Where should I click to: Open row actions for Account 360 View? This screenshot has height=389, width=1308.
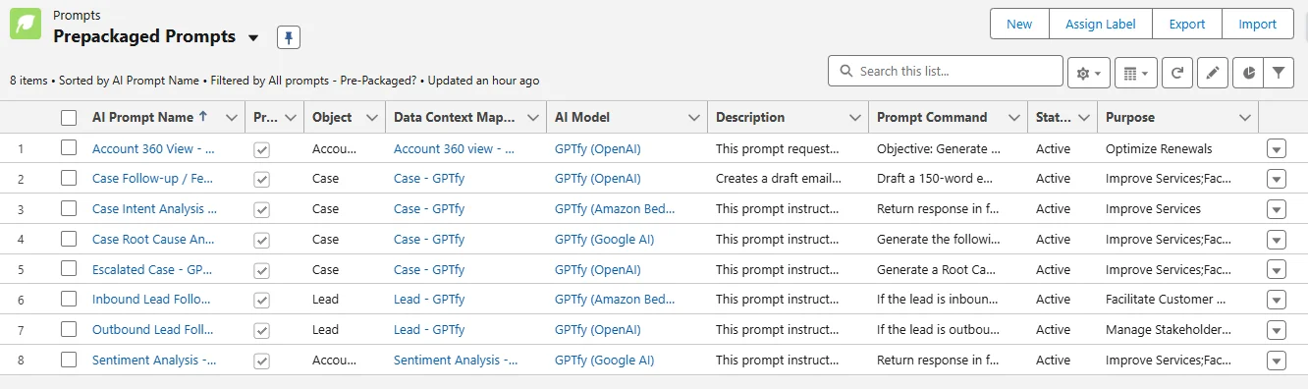1276,149
